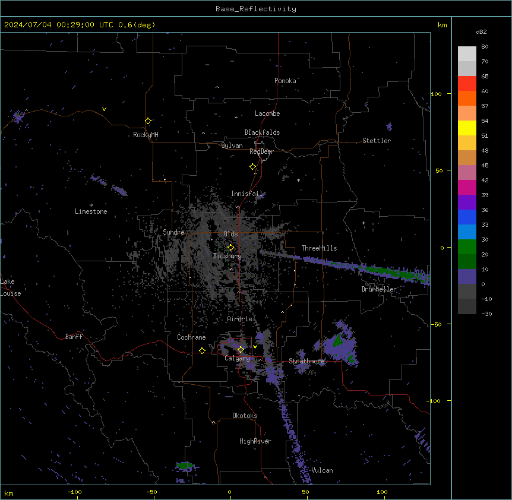Click the Okotoks label
The width and height of the screenshot is (512, 500).
pos(245,416)
